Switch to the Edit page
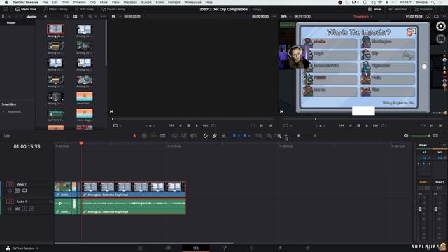 pyautogui.click(x=196, y=248)
